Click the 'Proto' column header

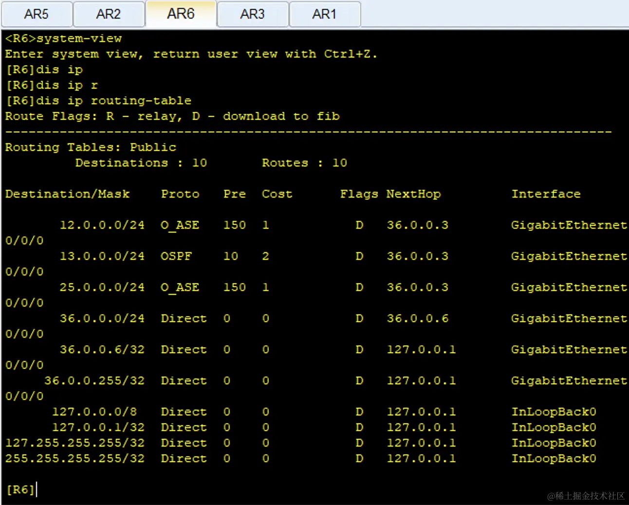coord(180,194)
